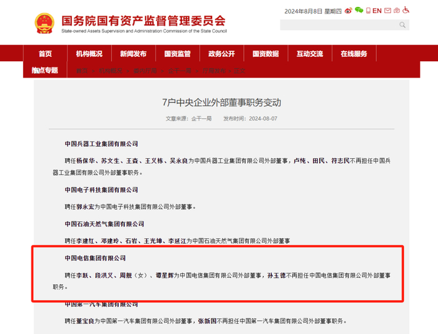The width and height of the screenshot is (438, 334).
Task: Open the 互动交流 navigation menu
Action: 310,54
